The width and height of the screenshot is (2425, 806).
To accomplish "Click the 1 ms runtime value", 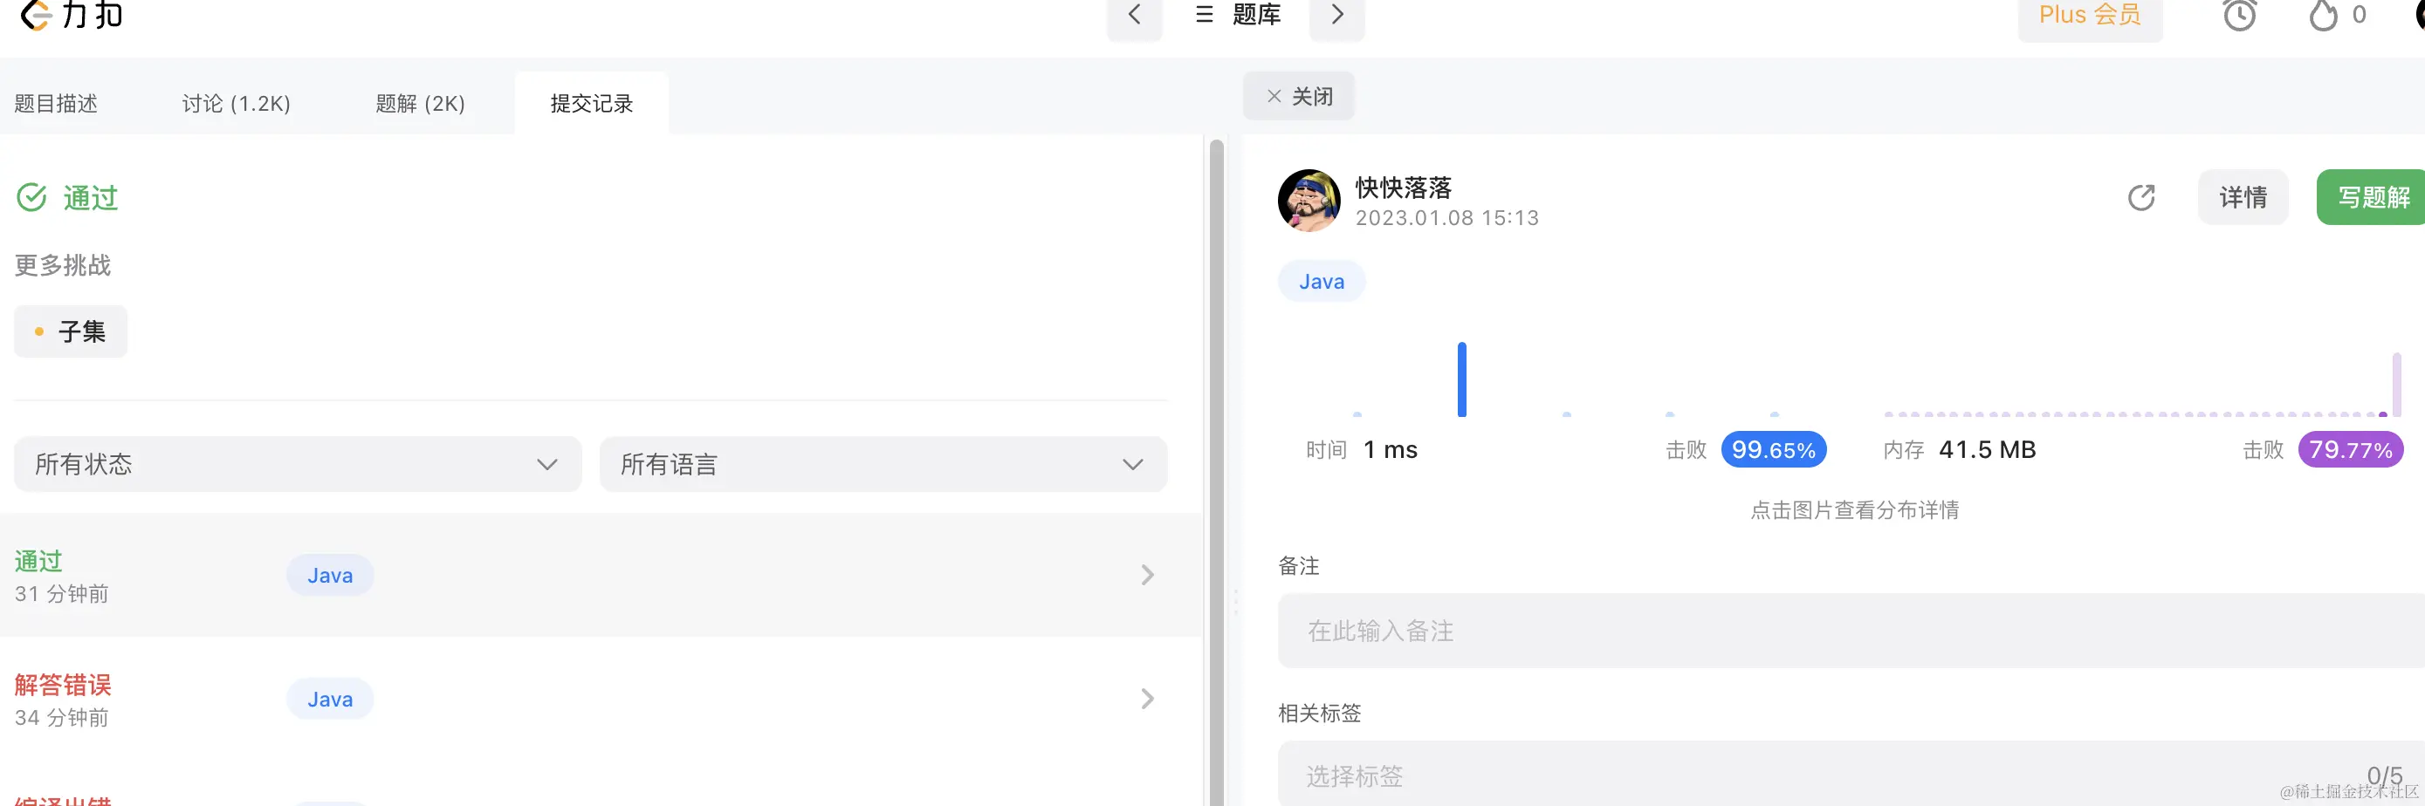I will click(x=1391, y=449).
